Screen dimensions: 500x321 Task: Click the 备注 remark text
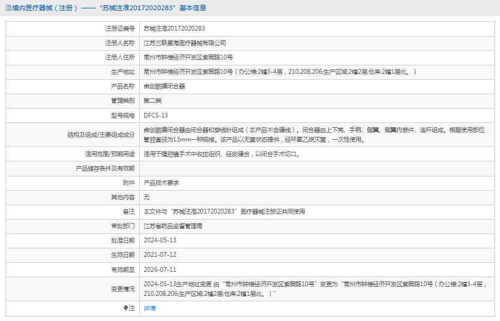click(224, 212)
